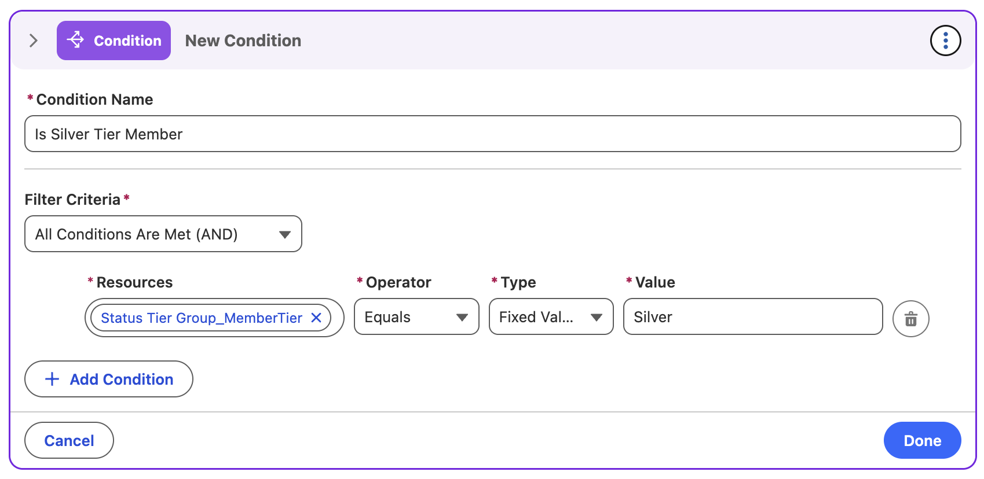Click Add Condition button

click(x=109, y=379)
